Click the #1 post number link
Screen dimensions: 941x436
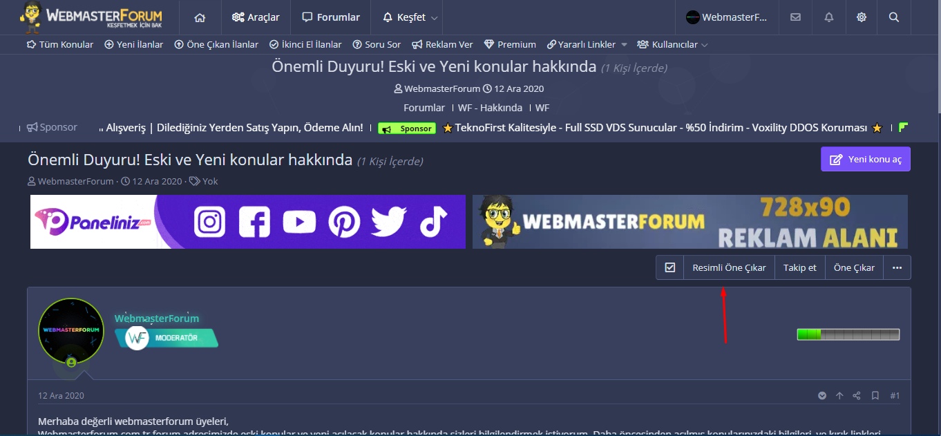[895, 396]
